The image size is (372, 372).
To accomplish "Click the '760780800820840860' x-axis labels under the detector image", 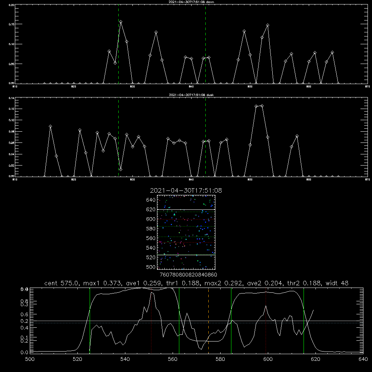I will pyautogui.click(x=188, y=275).
